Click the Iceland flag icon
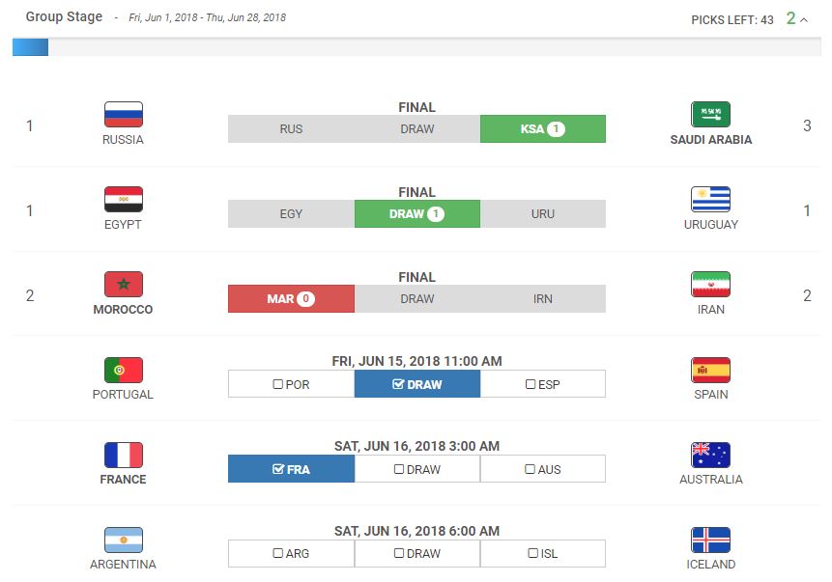The height and width of the screenshot is (582, 832). click(x=710, y=540)
